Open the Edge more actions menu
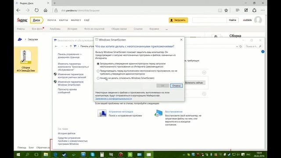 [x=263, y=11]
